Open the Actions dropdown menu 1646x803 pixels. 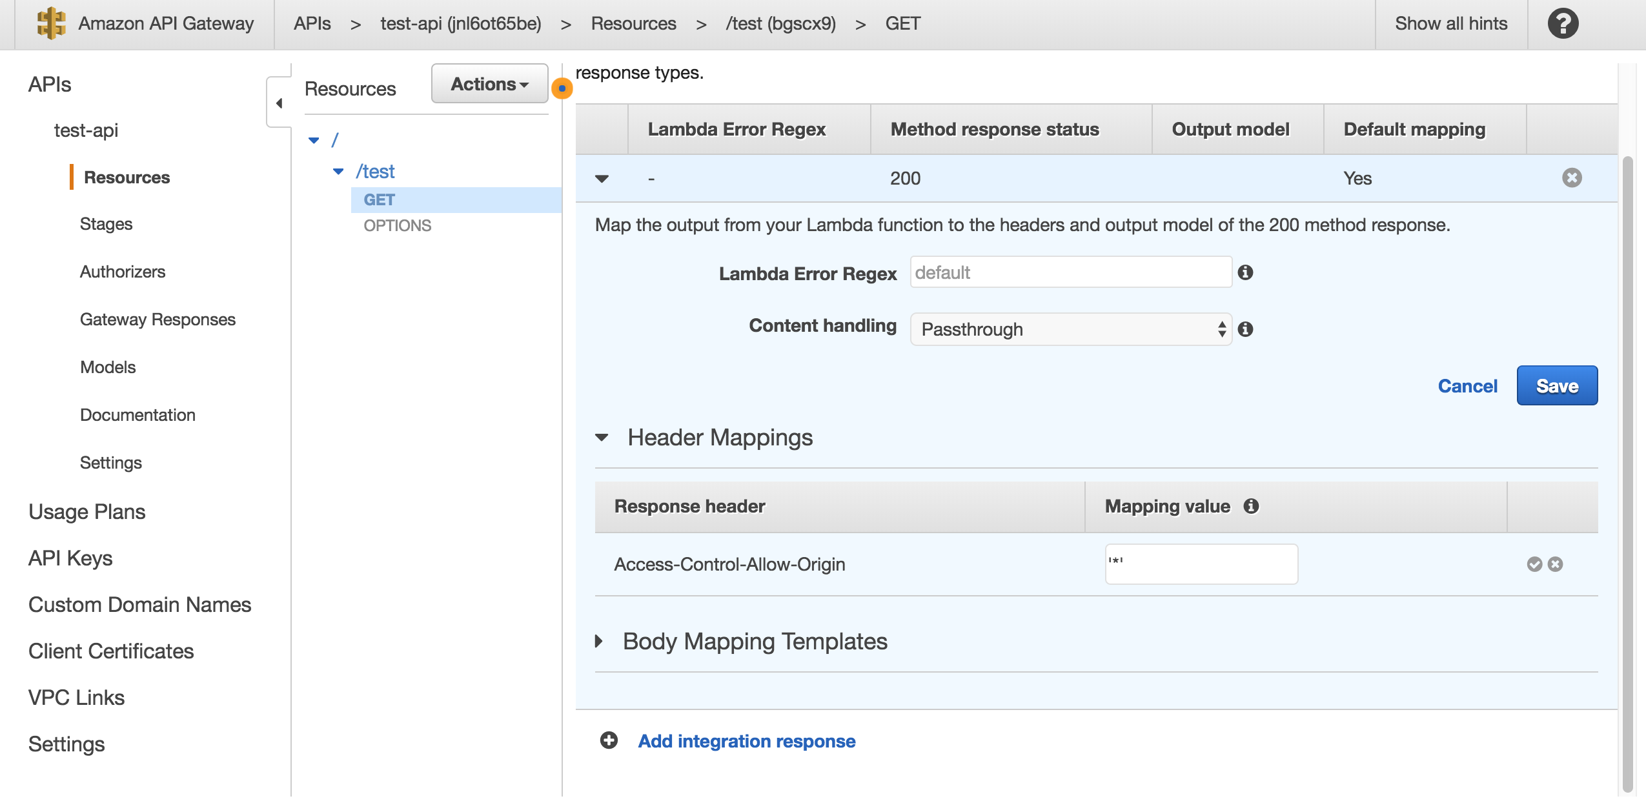[x=489, y=84]
